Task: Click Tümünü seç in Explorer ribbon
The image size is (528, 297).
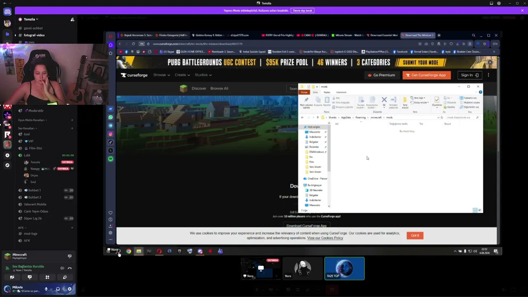Action: click(x=469, y=98)
